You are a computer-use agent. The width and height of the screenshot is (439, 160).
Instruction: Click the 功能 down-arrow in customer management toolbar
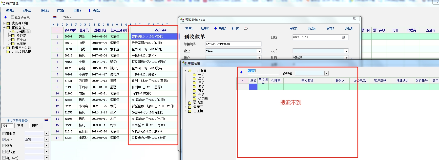point(90,11)
